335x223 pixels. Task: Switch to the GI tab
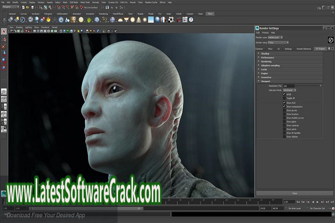click(278, 49)
